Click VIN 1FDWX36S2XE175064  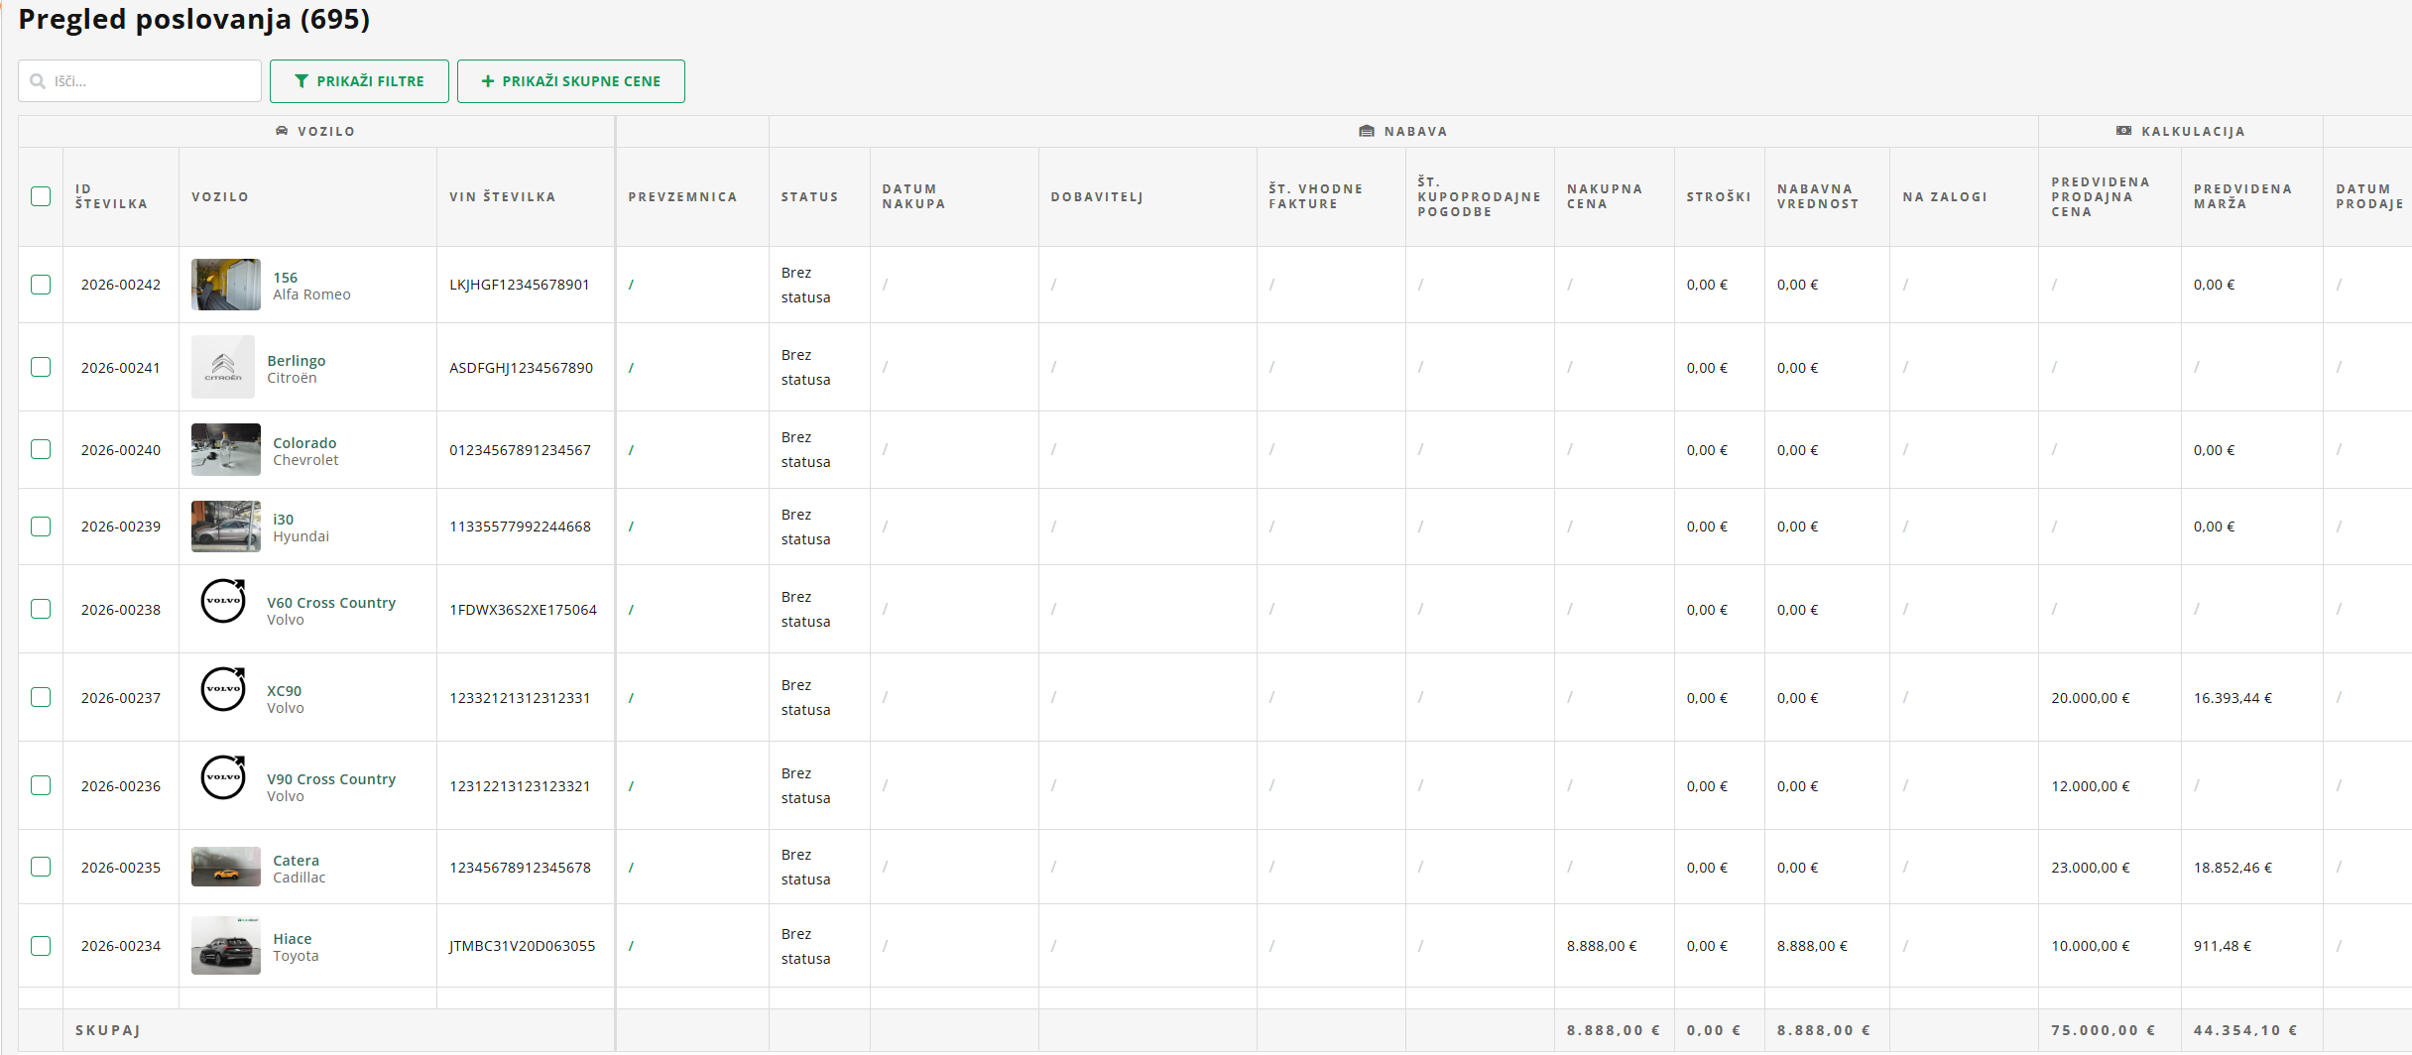[x=524, y=610]
